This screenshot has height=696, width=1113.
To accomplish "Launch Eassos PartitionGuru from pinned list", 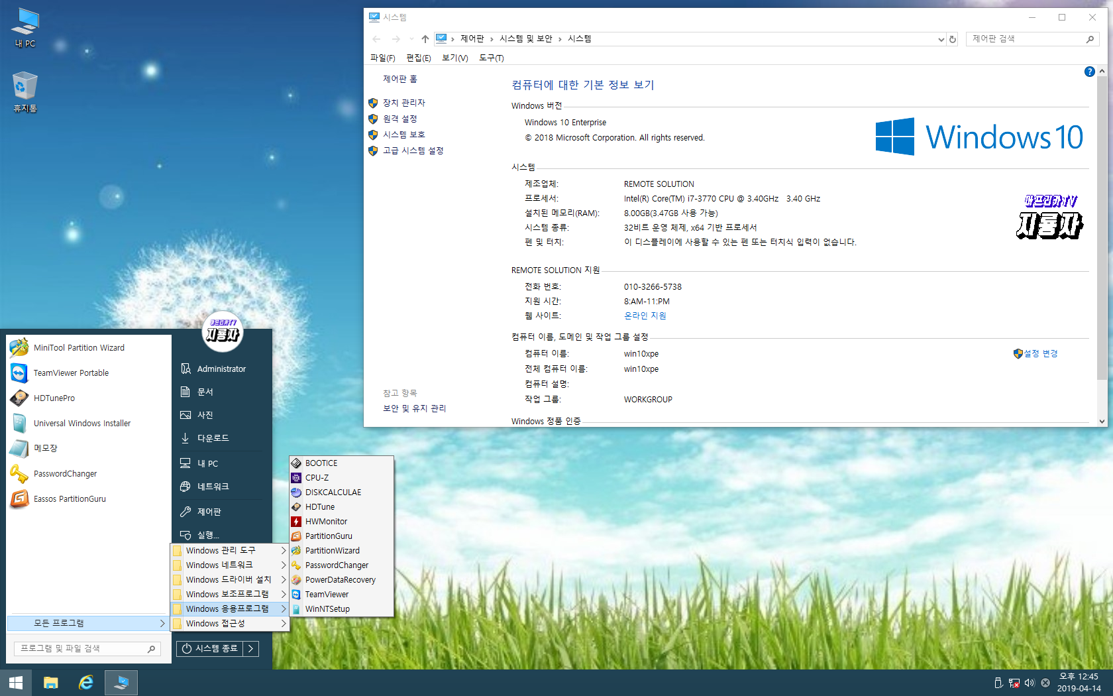I will (89, 498).
